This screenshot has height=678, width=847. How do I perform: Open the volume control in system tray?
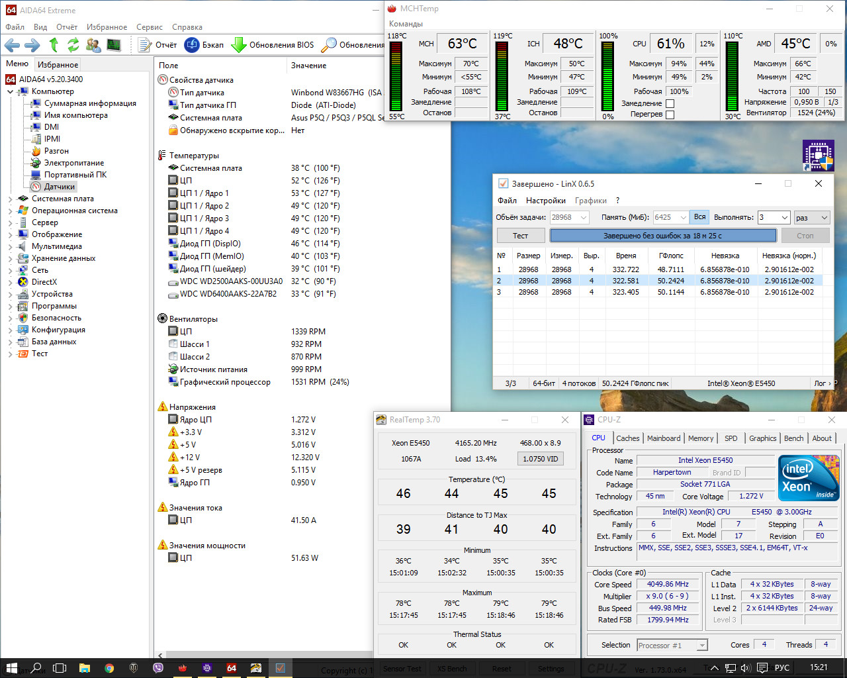point(746,667)
